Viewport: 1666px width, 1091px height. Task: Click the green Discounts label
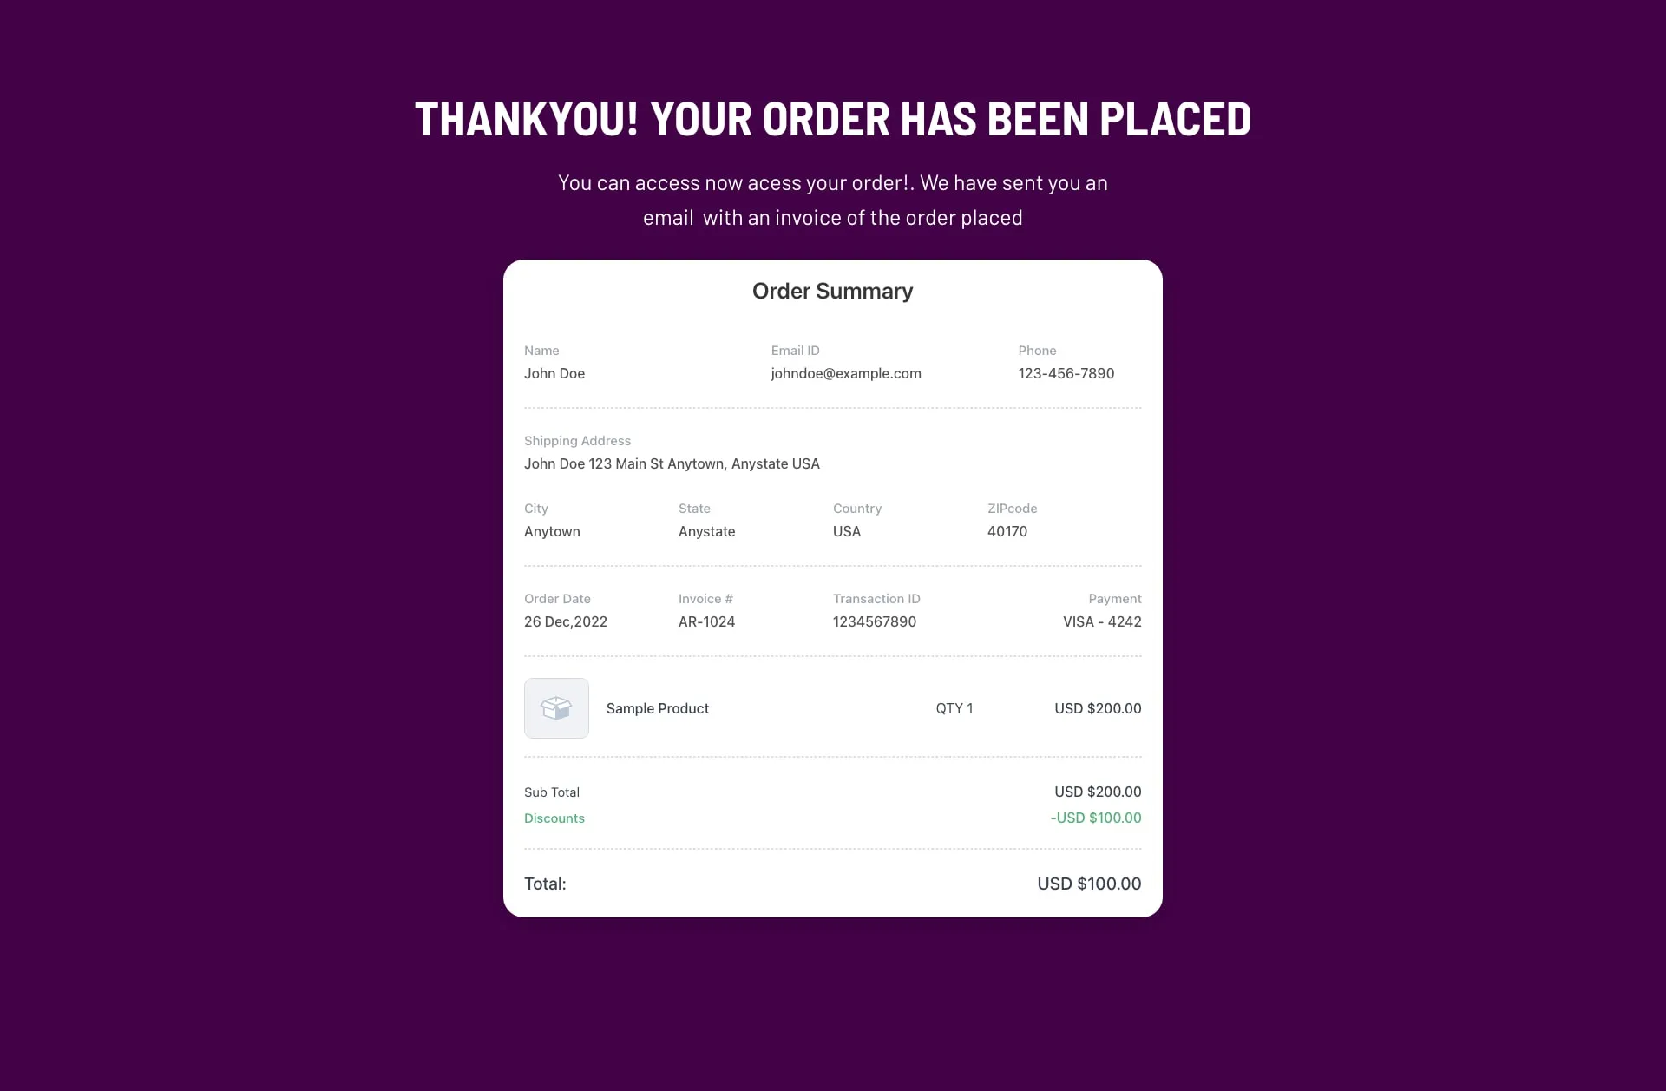(554, 818)
